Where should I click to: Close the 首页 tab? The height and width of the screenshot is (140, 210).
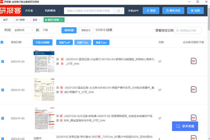point(10,20)
